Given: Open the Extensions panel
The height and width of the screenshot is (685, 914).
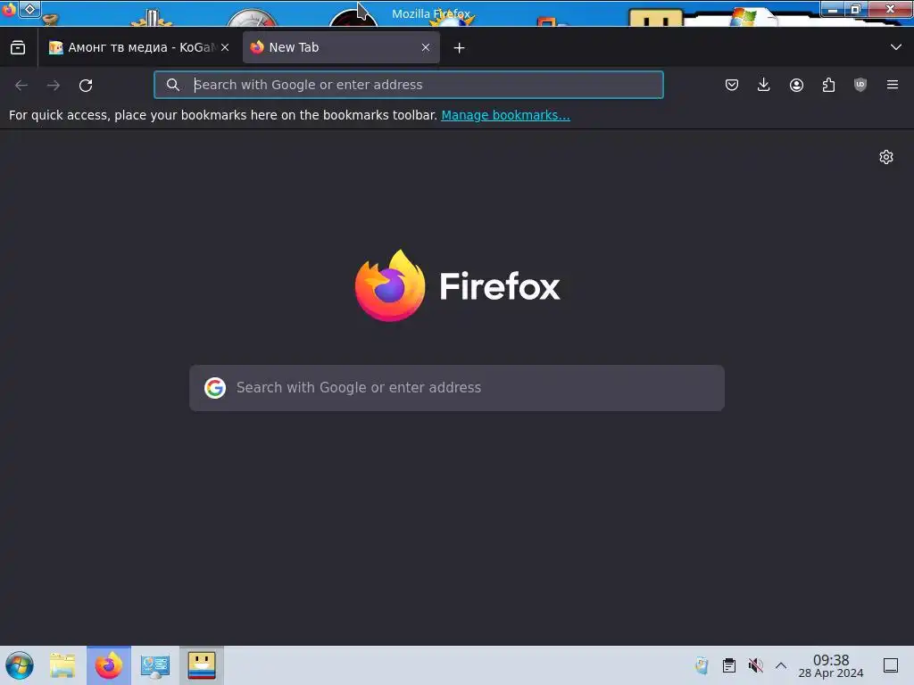Looking at the screenshot, I should point(828,85).
